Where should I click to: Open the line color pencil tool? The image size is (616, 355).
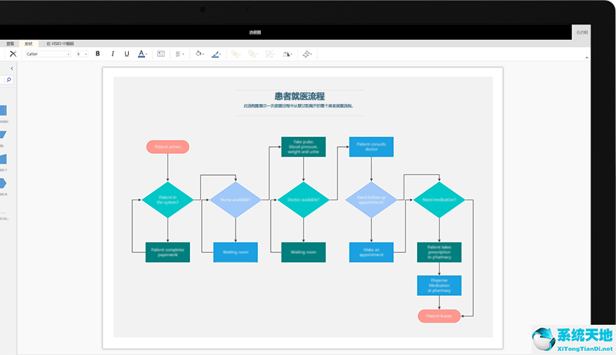[x=216, y=54]
